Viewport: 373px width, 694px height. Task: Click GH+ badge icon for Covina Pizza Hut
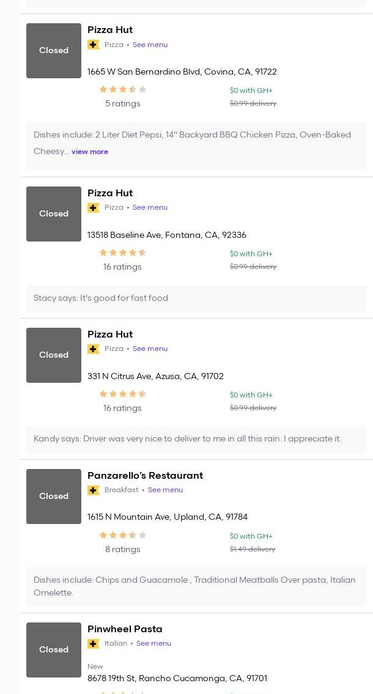[x=94, y=45]
